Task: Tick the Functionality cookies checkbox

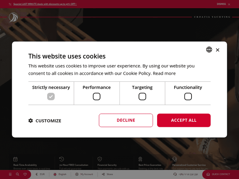Action: (x=188, y=97)
